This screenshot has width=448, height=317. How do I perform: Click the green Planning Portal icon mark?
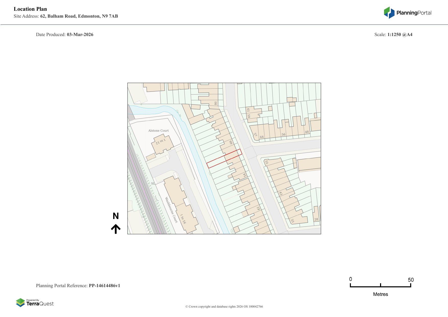pyautogui.click(x=387, y=11)
